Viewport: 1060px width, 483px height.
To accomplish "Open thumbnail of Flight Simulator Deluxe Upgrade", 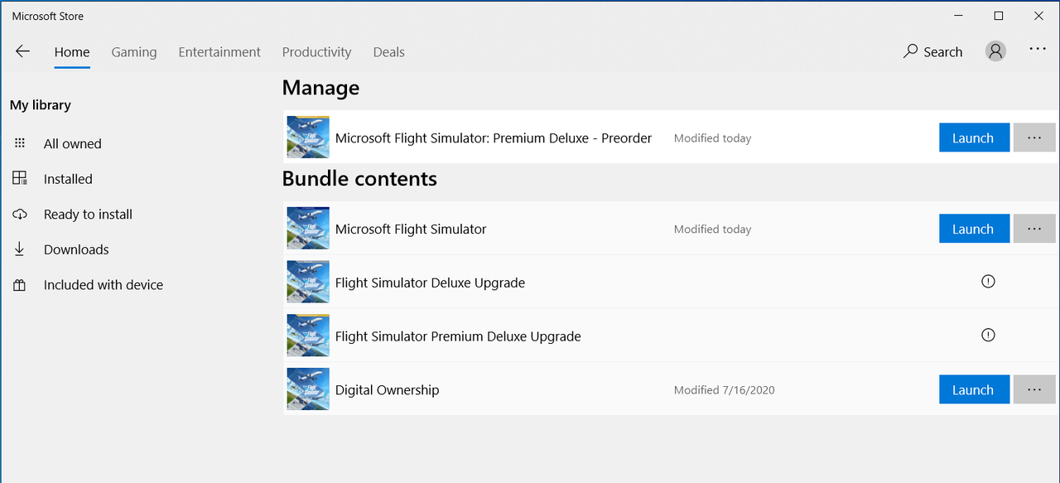I will tap(308, 283).
